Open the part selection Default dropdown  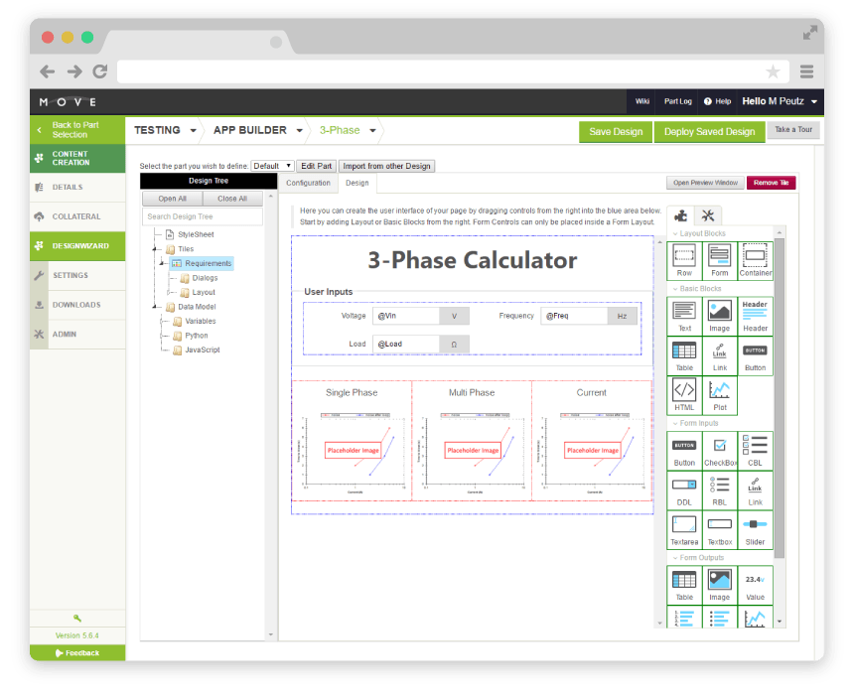(x=273, y=166)
